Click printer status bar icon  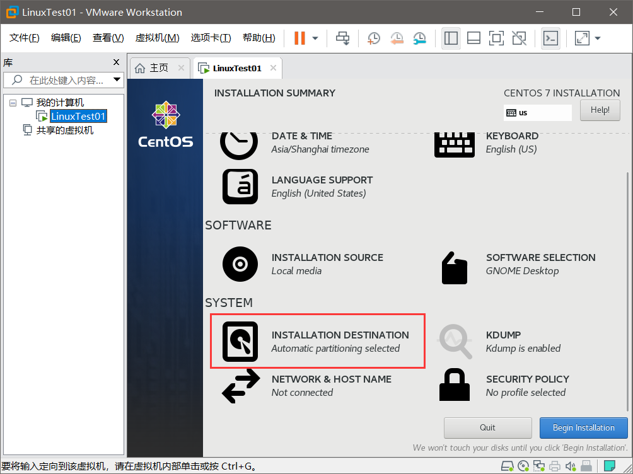pos(555,466)
